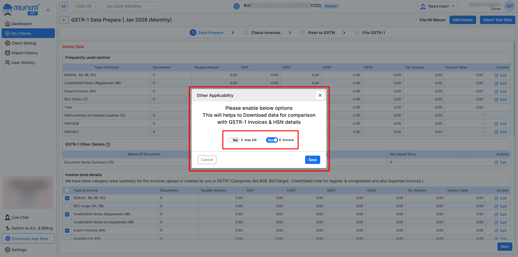Check the File Nil Return checkbox
The image size is (518, 257).
[414, 20]
